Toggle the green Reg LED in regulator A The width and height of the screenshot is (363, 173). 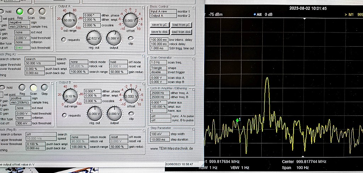tap(20, 11)
